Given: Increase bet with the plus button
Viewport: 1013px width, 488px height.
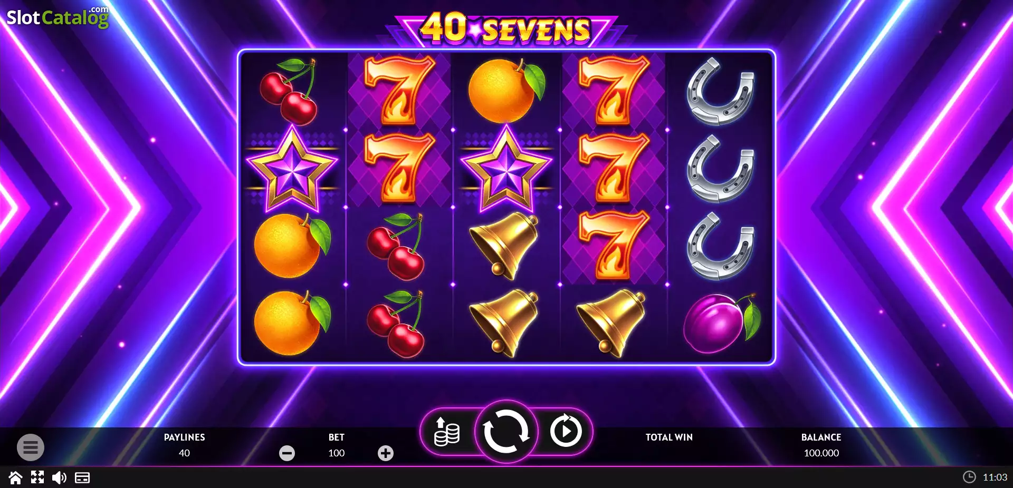Looking at the screenshot, I should 386,453.
